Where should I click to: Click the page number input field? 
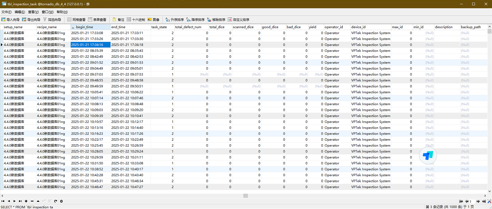click(472, 202)
